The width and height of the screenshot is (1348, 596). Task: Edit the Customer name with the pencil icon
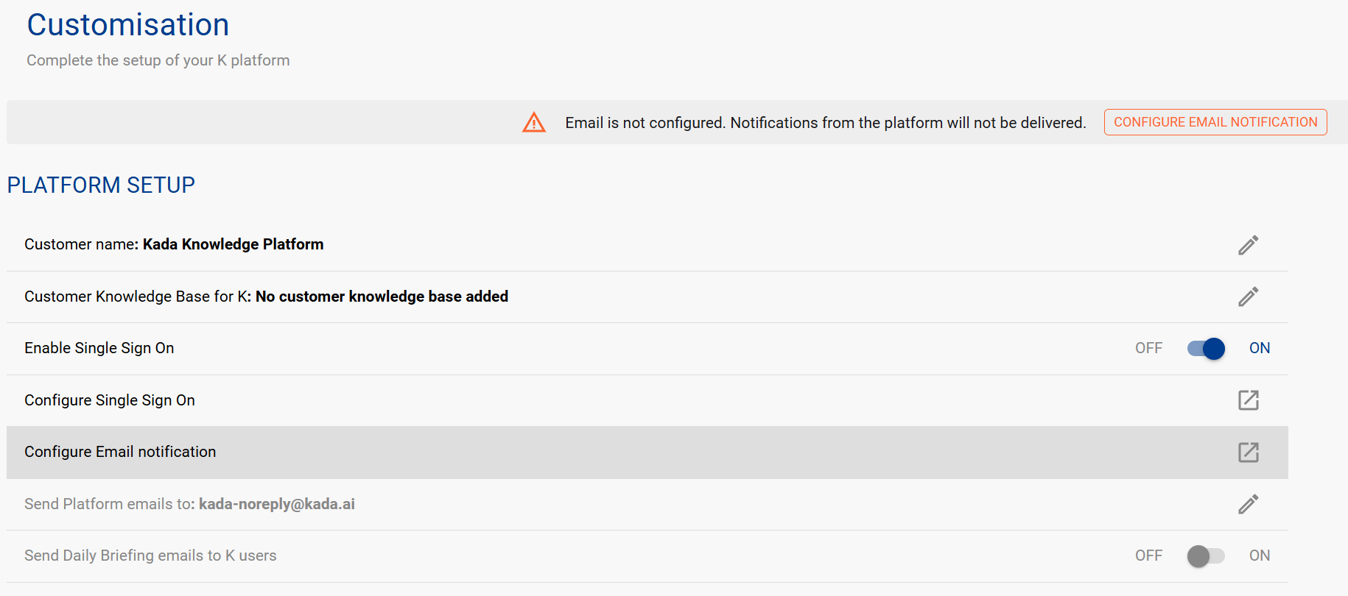[x=1248, y=245]
